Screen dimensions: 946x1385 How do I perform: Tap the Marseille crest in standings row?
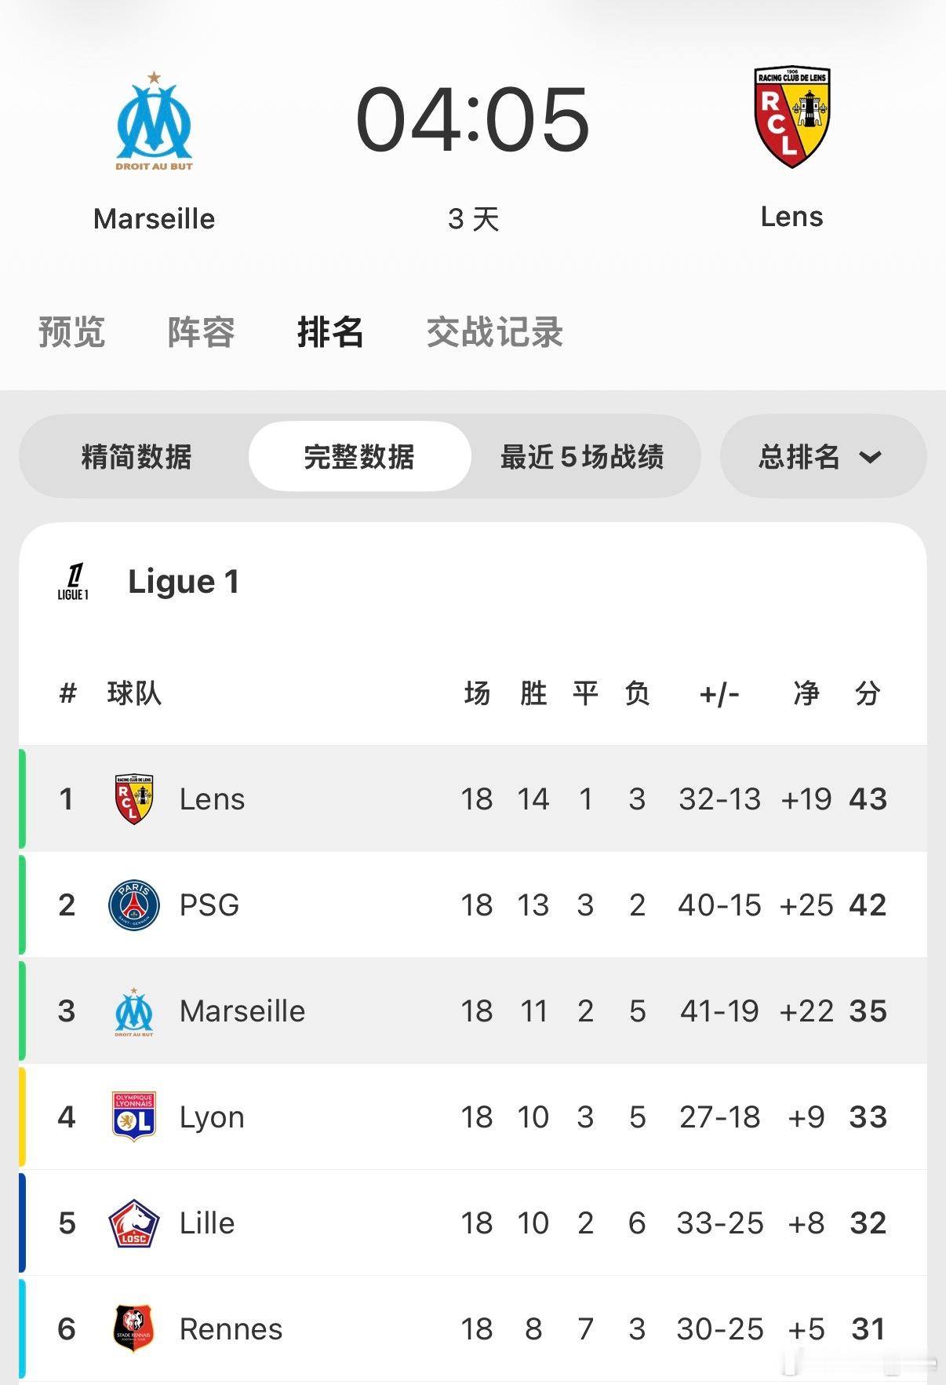[x=134, y=1012]
